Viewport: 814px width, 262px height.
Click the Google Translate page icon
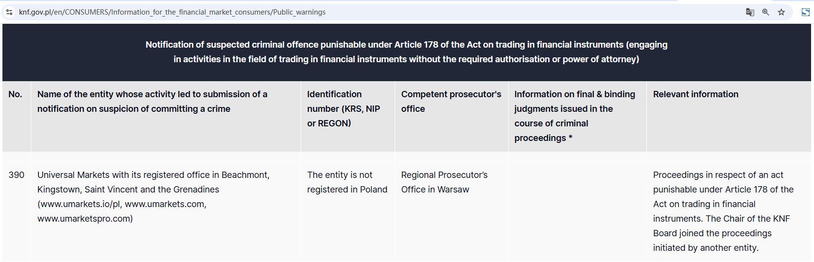[750, 12]
